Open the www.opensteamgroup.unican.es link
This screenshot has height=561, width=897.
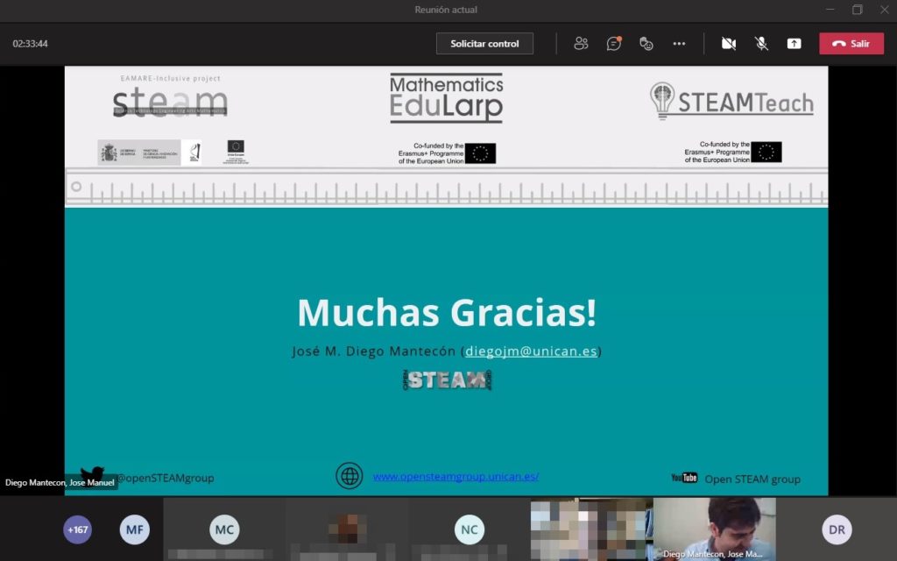456,477
